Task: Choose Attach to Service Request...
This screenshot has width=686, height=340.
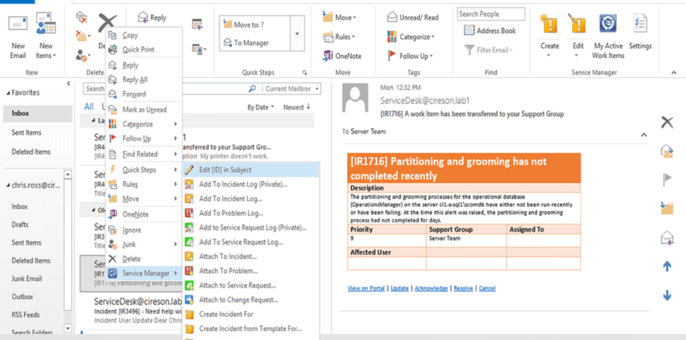Action: (251, 286)
